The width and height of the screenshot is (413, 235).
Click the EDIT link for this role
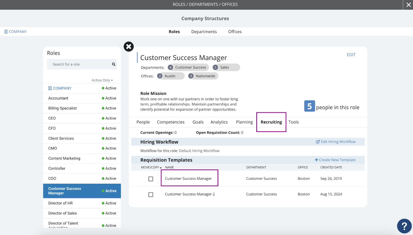(351, 55)
